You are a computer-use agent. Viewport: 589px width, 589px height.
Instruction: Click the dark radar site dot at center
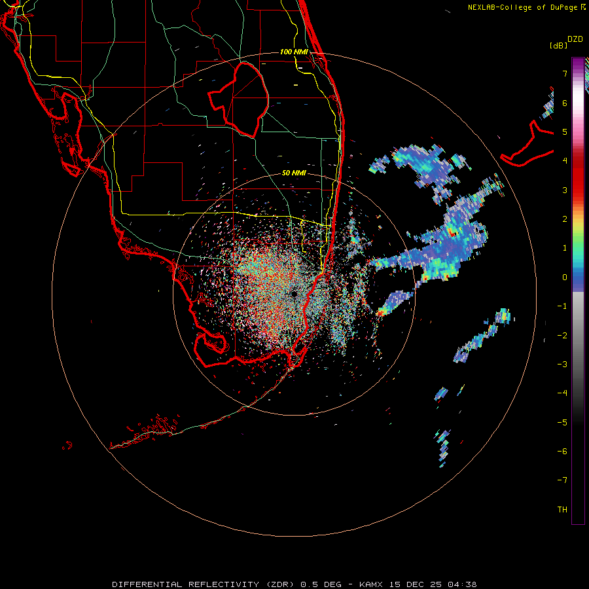pos(294,294)
